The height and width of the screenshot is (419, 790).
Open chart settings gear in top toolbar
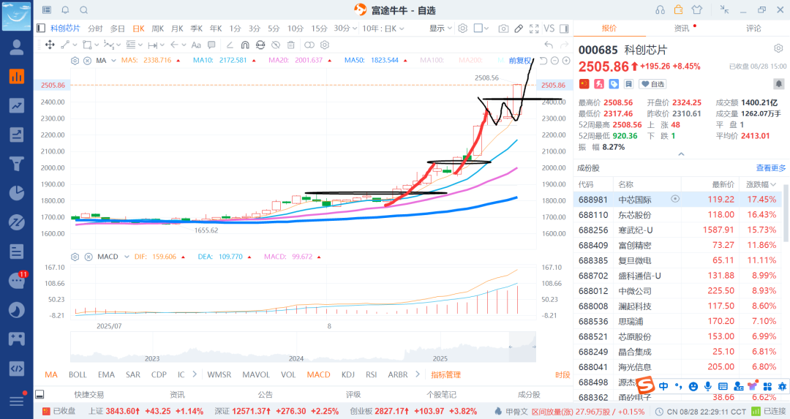[x=463, y=29]
